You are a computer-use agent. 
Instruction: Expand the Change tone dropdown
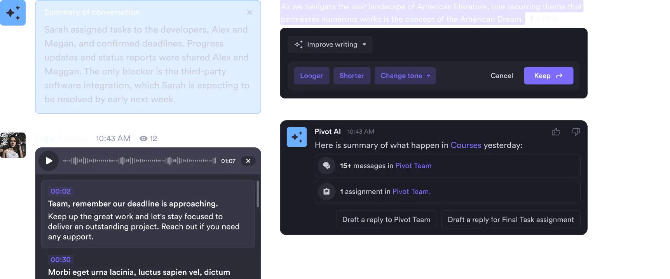pos(405,76)
